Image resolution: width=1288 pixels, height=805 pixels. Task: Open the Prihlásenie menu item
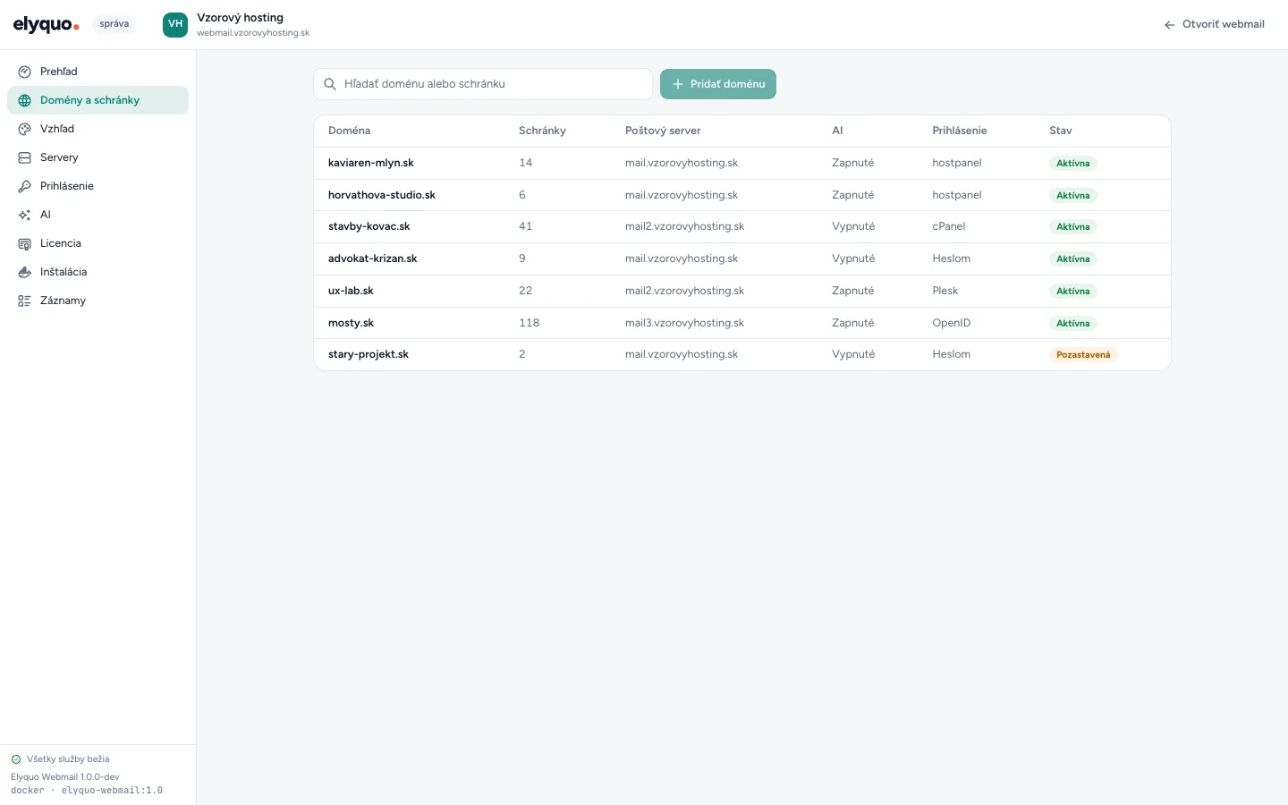point(98,186)
